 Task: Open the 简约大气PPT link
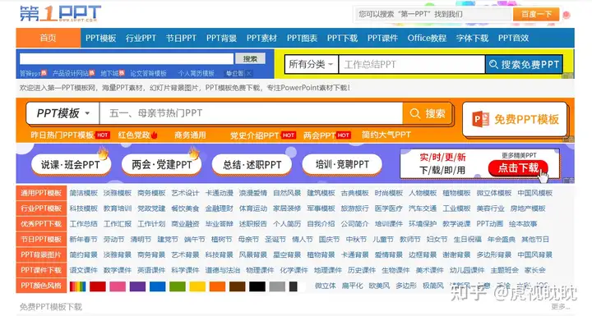(x=386, y=135)
